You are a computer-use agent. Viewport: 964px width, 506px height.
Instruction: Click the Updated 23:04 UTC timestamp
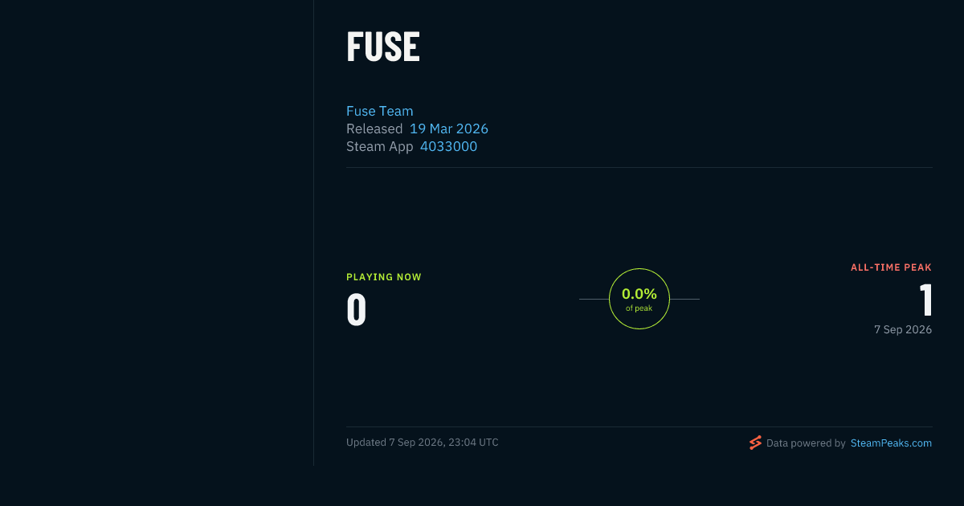coord(423,443)
